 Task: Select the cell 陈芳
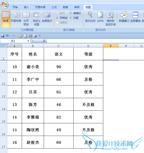click(33, 105)
